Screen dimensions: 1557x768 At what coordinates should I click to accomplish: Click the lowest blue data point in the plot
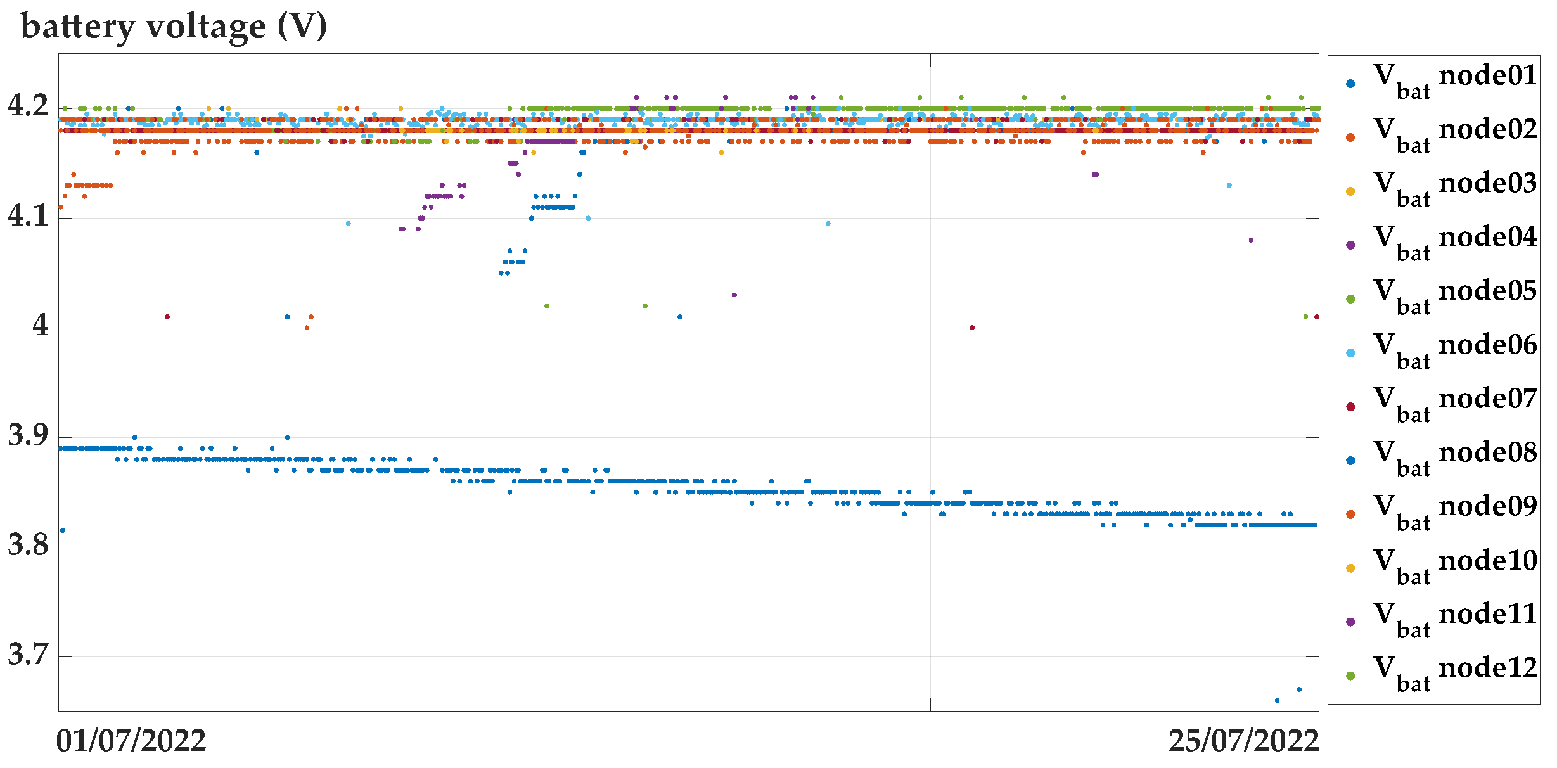click(1277, 700)
